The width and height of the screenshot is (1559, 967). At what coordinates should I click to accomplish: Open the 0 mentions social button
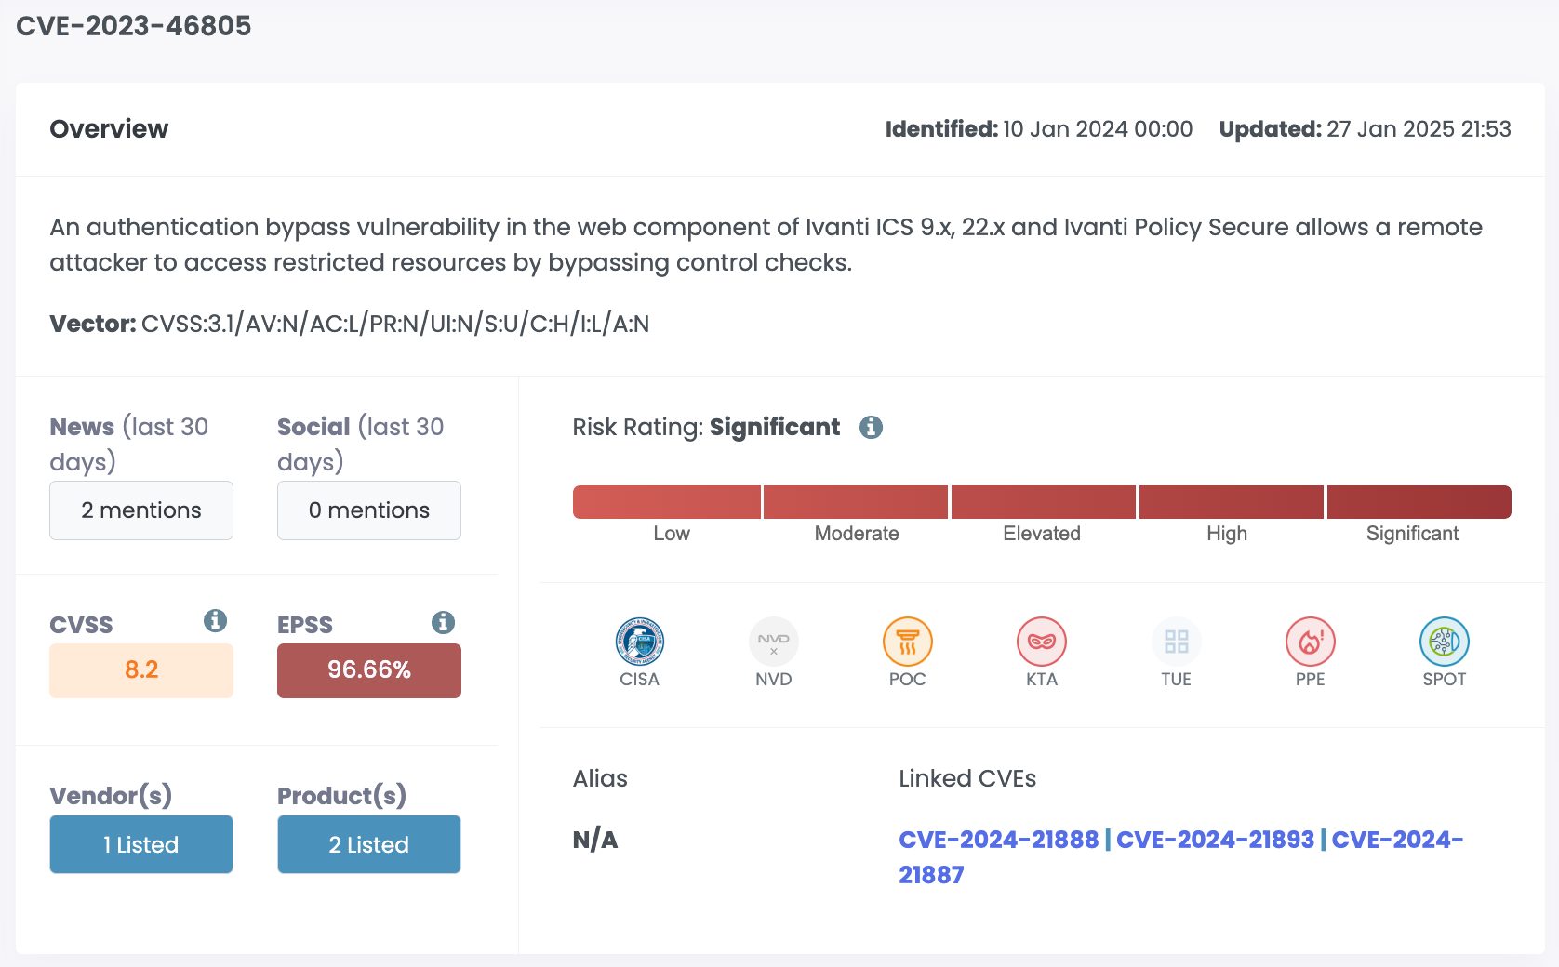pyautogui.click(x=369, y=510)
